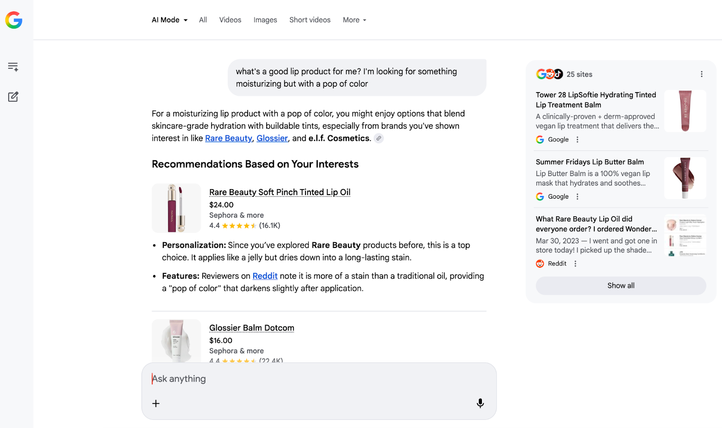Open the three-dot menu beside Reddit source
722x428 pixels.
[575, 263]
